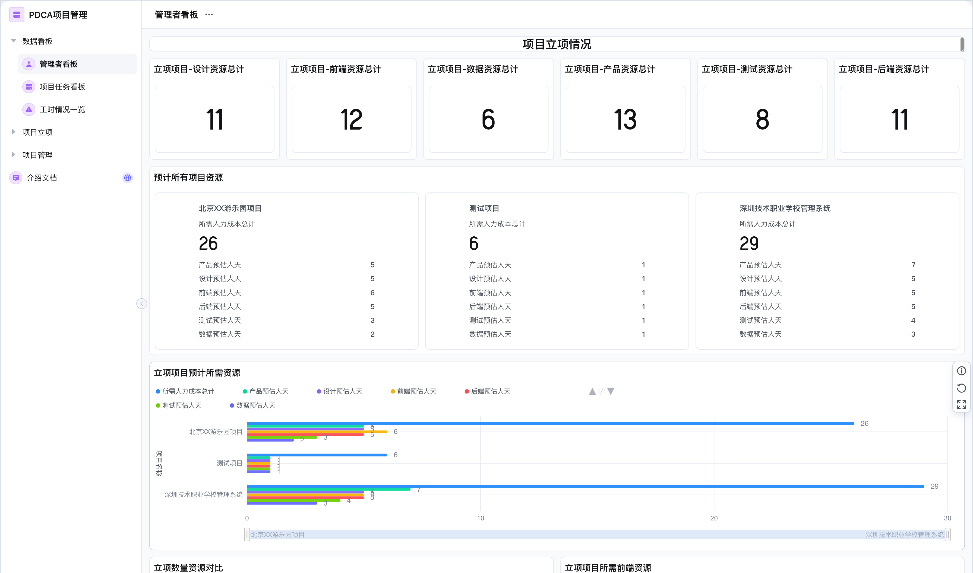Click the right data zoom slider handle
This screenshot has height=573, width=973.
(x=947, y=535)
